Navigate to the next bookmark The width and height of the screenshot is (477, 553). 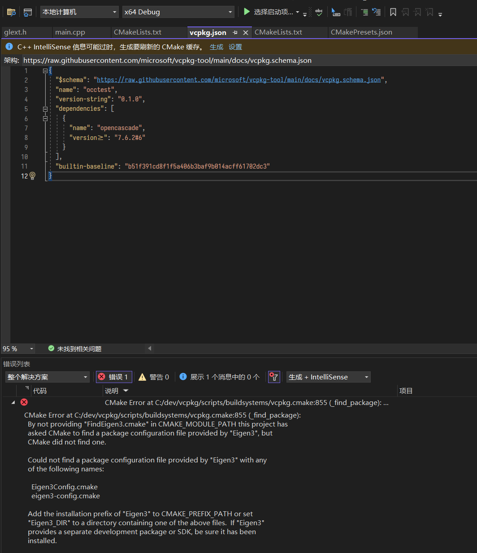(x=417, y=12)
